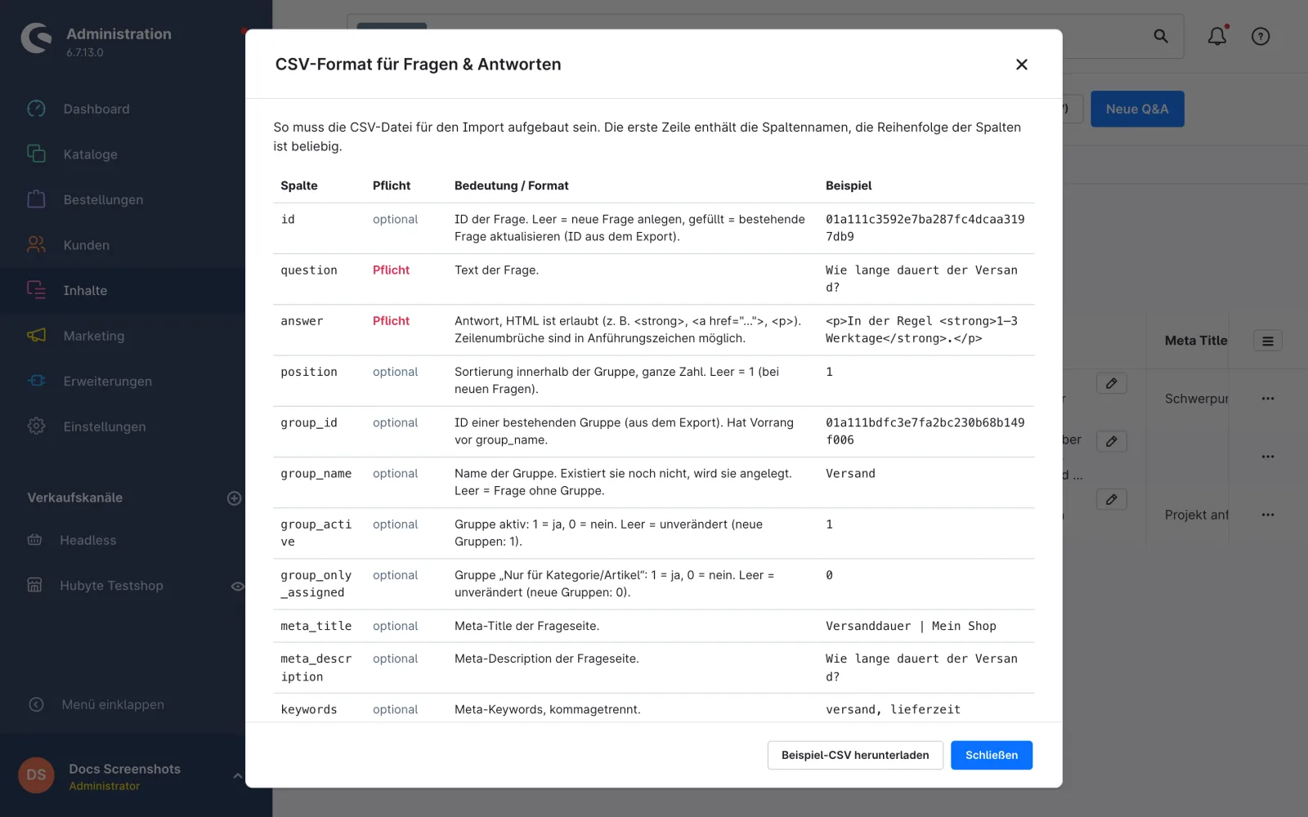
Task: Click the Hubyte Testshop storefront icon
Action: tap(34, 585)
